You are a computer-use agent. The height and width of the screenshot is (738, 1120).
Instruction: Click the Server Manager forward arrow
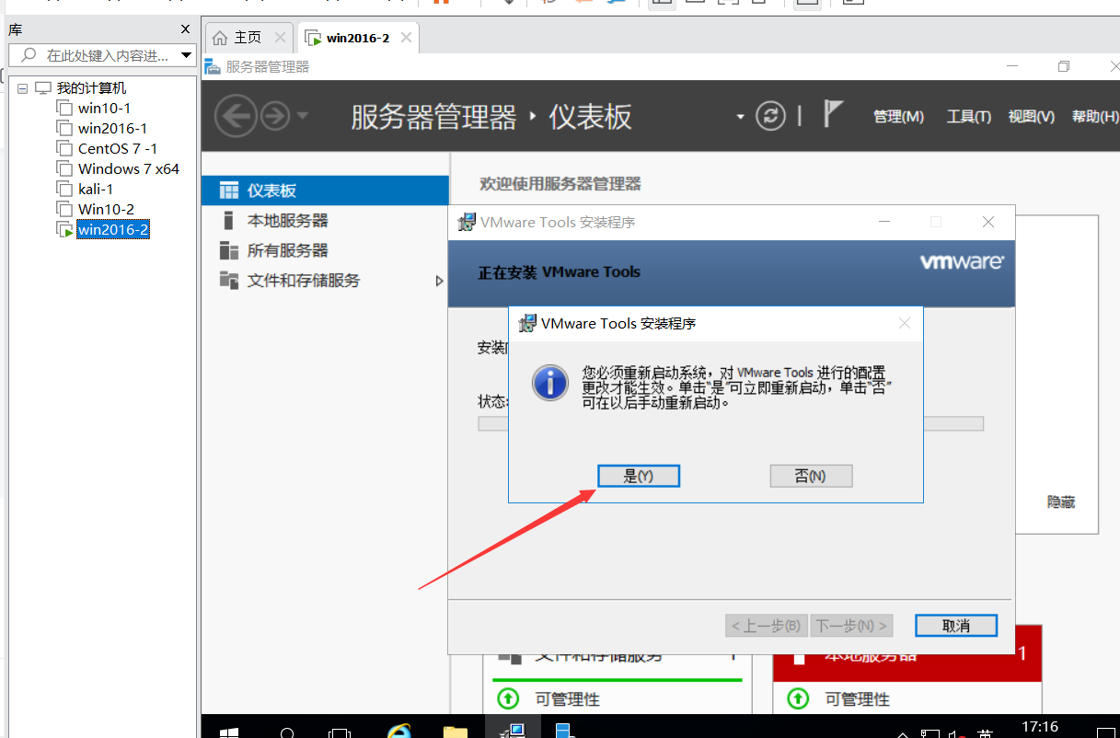[x=275, y=116]
